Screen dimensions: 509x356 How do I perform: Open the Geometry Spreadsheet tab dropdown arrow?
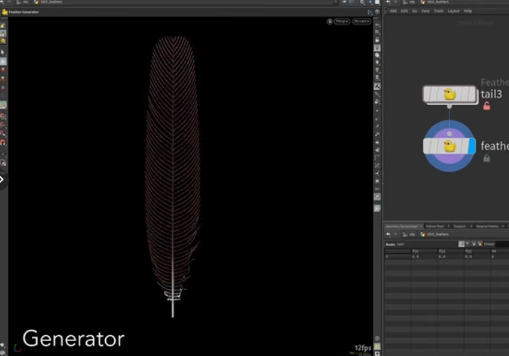tap(421, 226)
